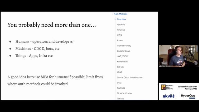Viewport: 199px width, 112px height.
Task: Open the JWT/OIDC auth method entry
Action: 122,56
